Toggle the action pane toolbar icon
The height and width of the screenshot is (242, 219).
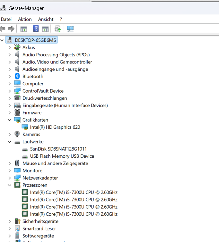[x=45, y=29]
